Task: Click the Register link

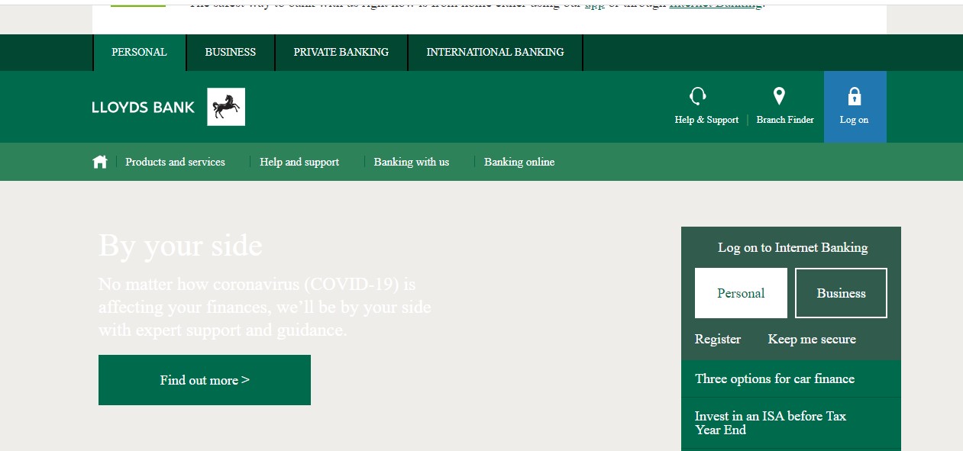Action: (x=718, y=340)
